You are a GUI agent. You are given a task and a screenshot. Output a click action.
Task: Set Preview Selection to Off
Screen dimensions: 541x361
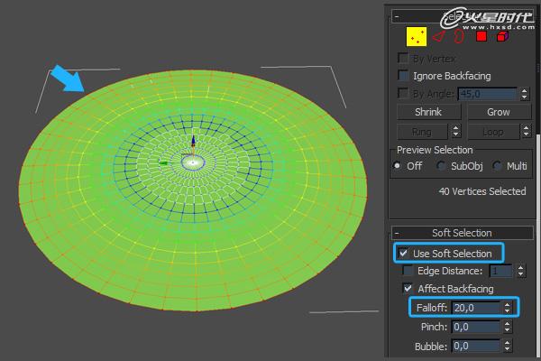pyautogui.click(x=399, y=166)
